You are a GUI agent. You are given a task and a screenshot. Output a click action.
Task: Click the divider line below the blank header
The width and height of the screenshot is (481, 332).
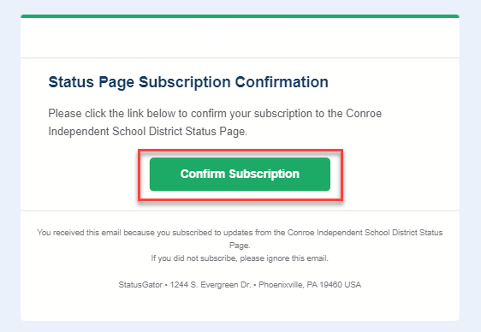click(x=240, y=57)
